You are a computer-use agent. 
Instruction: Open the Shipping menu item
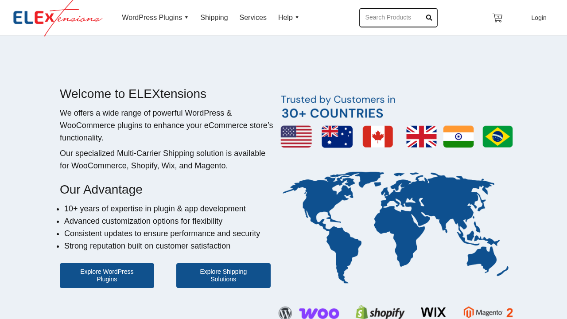point(214,18)
